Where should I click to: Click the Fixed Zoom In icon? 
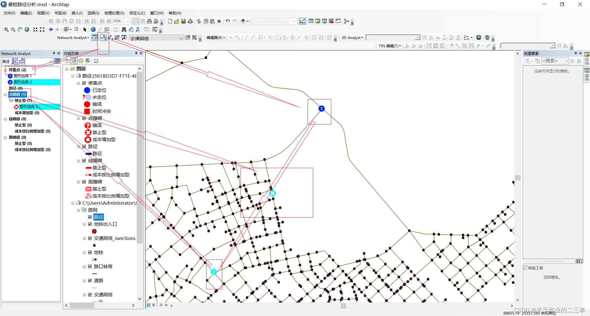[x=35, y=29]
